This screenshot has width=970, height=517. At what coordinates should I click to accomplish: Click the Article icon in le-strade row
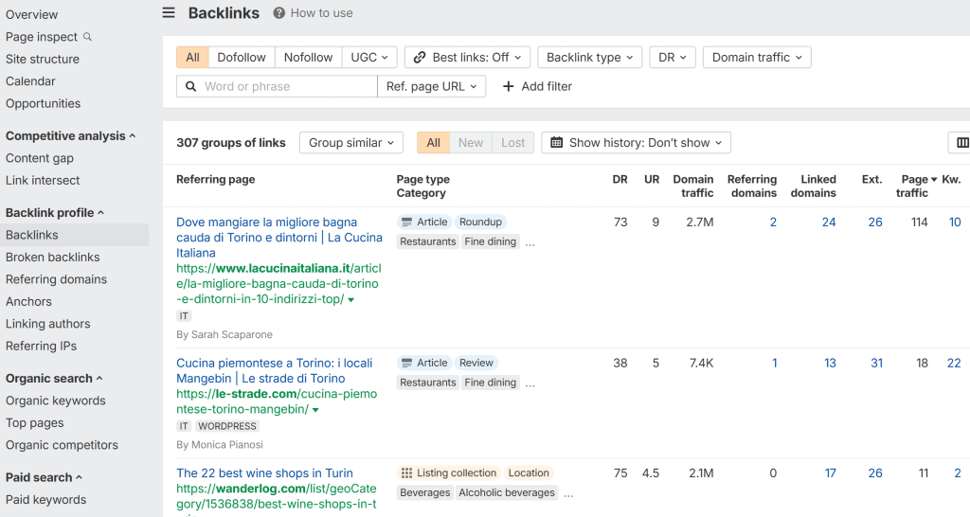click(x=406, y=363)
